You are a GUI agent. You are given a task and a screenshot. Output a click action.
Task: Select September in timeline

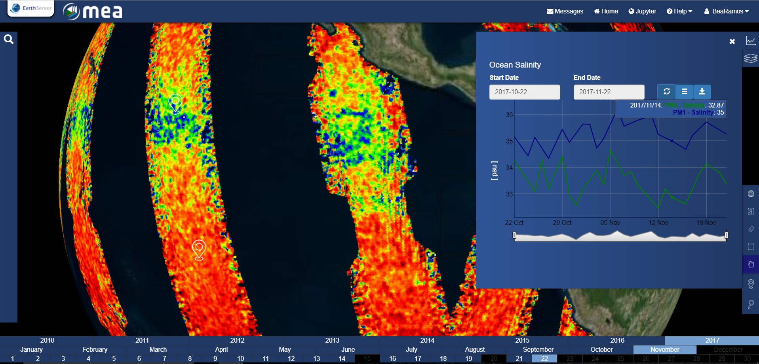pyautogui.click(x=538, y=349)
